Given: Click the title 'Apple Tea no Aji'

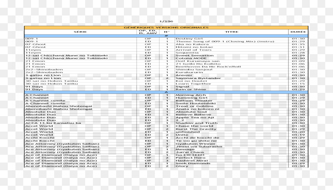Looking at the screenshot, I should (x=195, y=117).
